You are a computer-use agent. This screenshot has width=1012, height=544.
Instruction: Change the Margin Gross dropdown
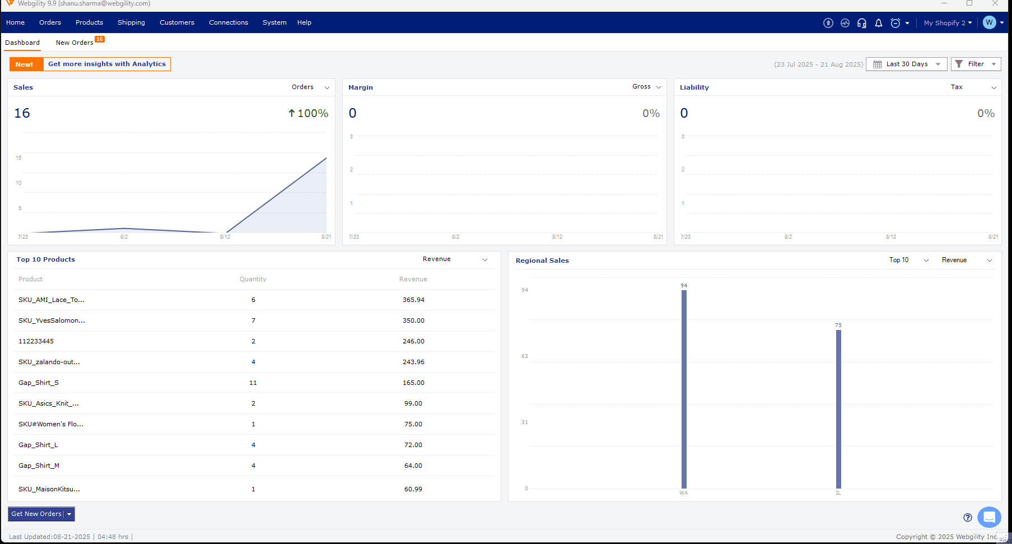click(x=647, y=87)
